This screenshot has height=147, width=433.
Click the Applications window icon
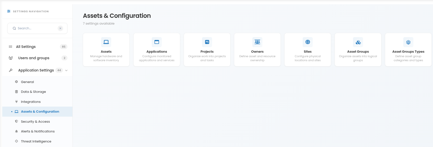[157, 42]
